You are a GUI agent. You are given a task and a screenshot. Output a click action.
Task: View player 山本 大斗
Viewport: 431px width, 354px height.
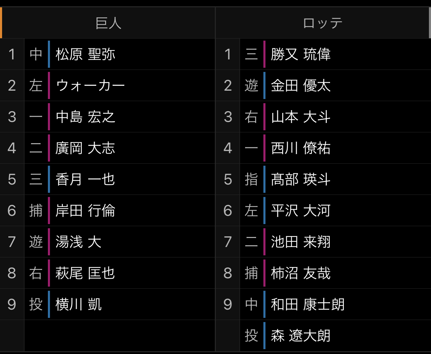pyautogui.click(x=301, y=117)
